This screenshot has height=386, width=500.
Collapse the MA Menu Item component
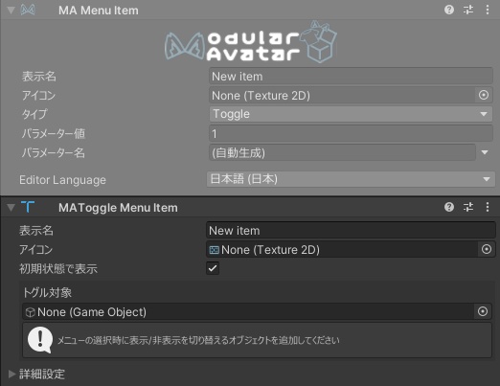coord(11,11)
